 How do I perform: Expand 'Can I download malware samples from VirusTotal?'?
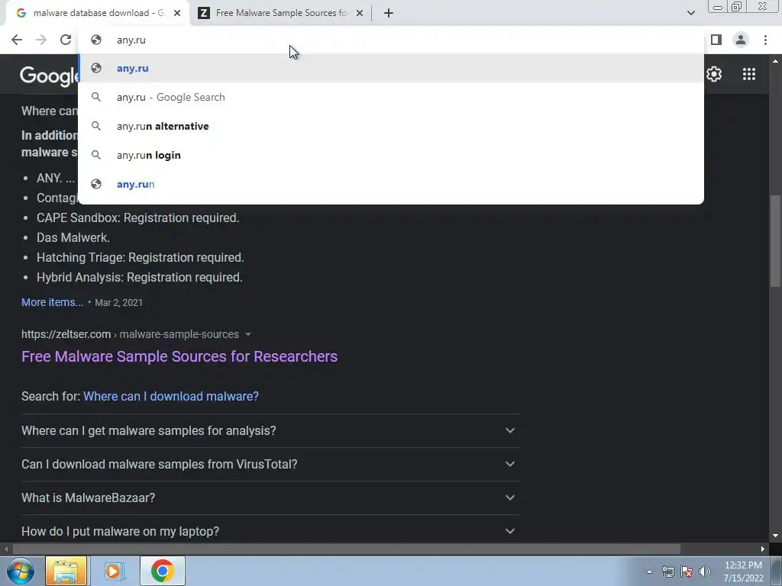pyautogui.click(x=270, y=464)
